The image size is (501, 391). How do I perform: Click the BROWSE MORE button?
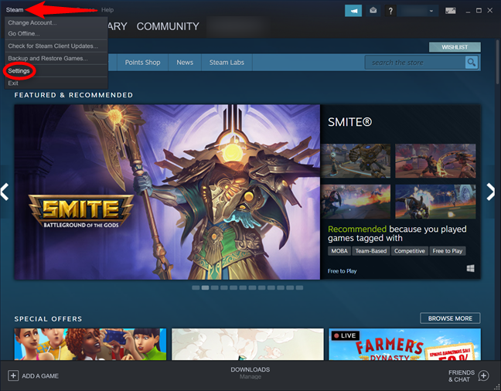pyautogui.click(x=450, y=318)
